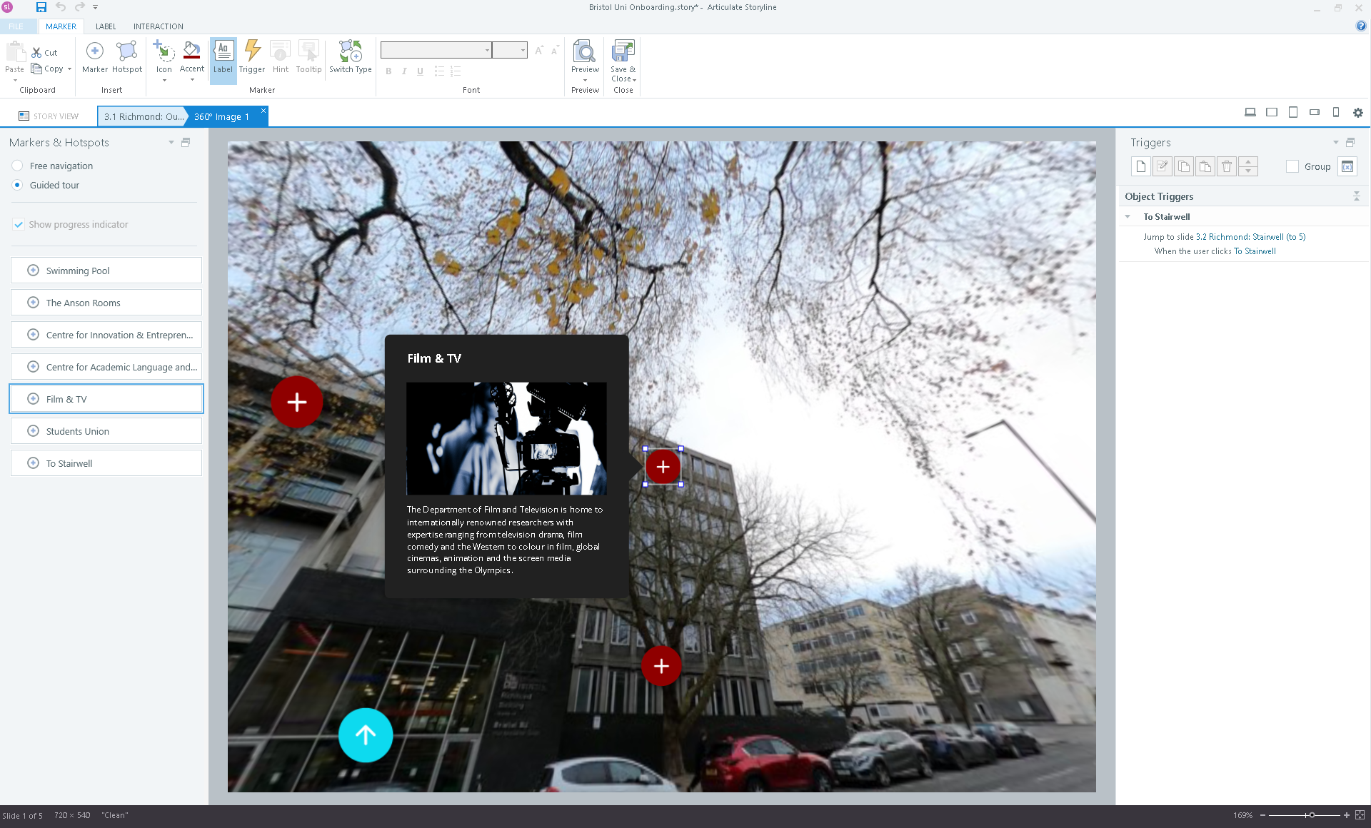Viewport: 1371px width, 828px height.
Task: Adjust the zoom slider handle
Action: click(1311, 815)
